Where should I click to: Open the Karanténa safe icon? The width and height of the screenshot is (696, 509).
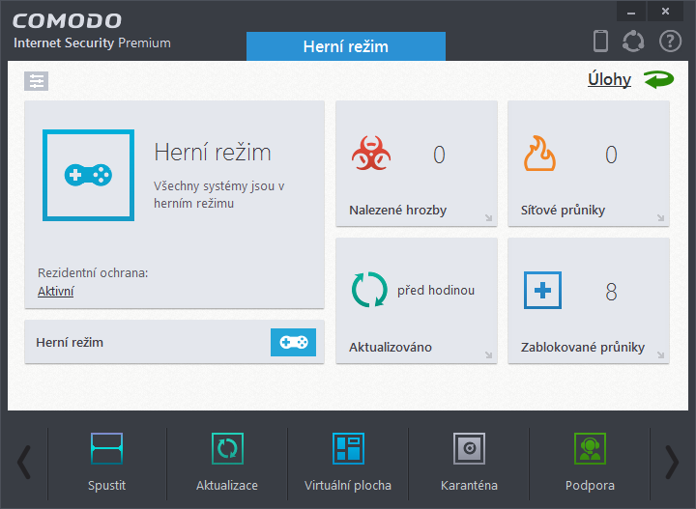pyautogui.click(x=469, y=448)
